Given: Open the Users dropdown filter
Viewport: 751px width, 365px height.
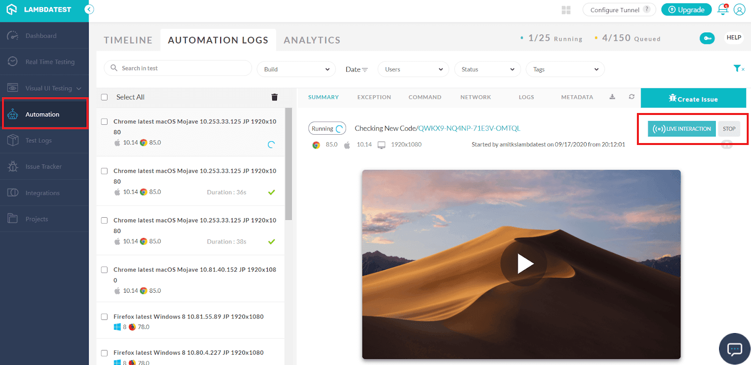Looking at the screenshot, I should click(414, 69).
